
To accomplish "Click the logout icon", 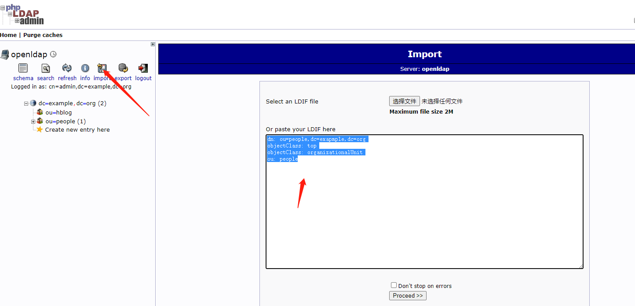I will click(x=142, y=68).
